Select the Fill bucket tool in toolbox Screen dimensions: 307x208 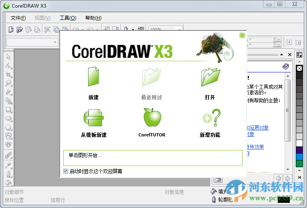coord(8,183)
